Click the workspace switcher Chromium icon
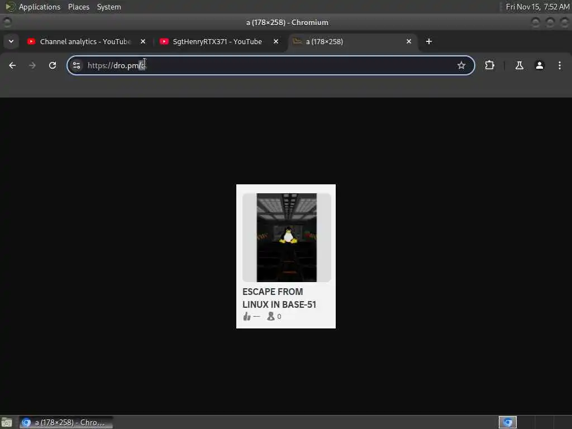Screen dimensions: 572x429 [x=508, y=422]
